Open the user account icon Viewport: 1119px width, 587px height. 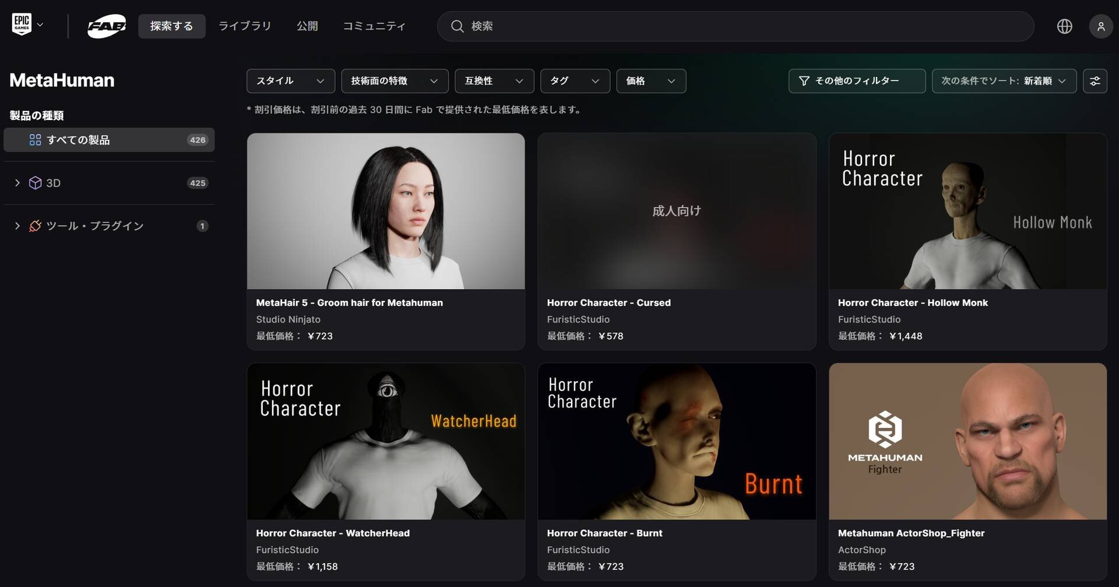tap(1100, 26)
